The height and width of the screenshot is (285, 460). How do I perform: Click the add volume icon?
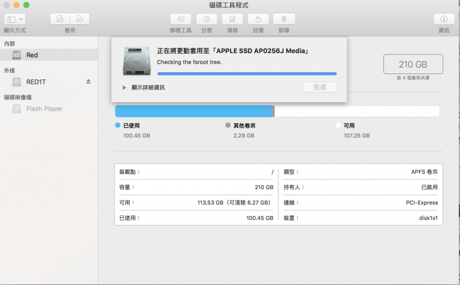tap(60, 19)
